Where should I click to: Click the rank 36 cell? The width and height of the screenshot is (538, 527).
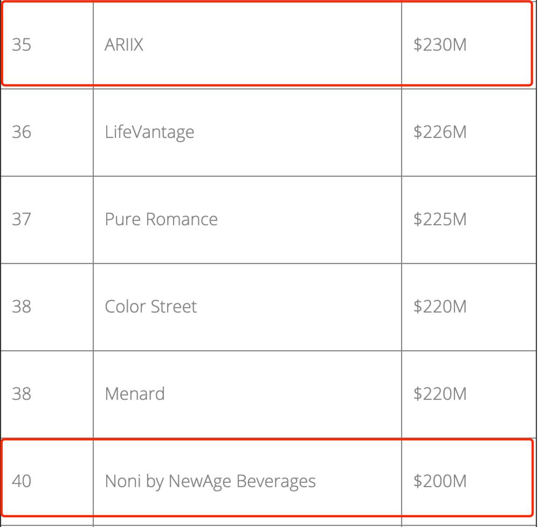(x=22, y=132)
